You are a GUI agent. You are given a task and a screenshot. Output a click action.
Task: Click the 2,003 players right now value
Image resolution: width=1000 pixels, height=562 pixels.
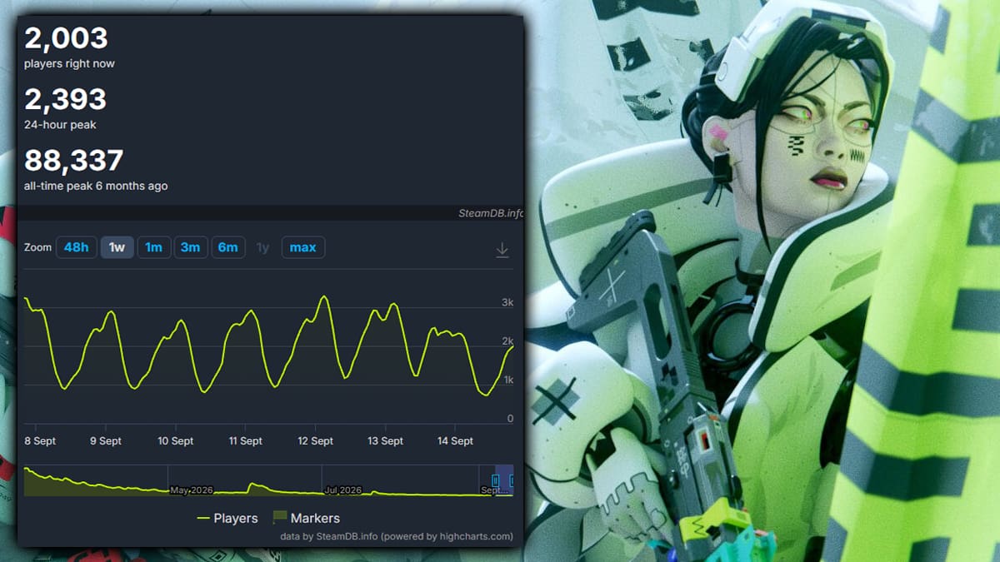[66, 38]
